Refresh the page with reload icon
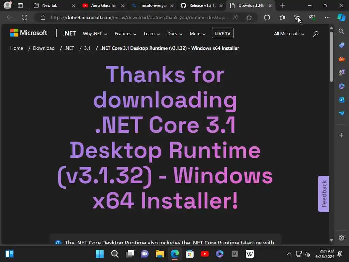The width and height of the screenshot is (349, 262). point(25,17)
